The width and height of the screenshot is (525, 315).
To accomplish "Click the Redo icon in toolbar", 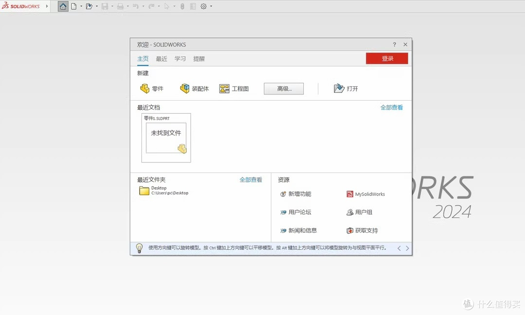I will [x=151, y=6].
